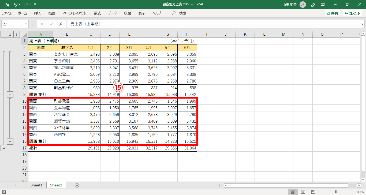This screenshot has width=366, height=195.
Task: Select the 関東 集計 value 15,233
Action: [91, 95]
